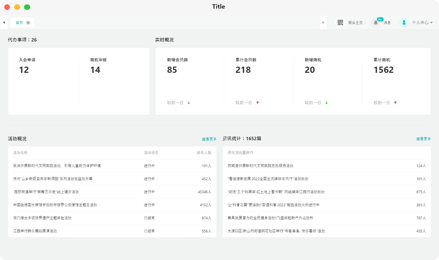Open activity 澳门推出多项世界遗产主题体验活动
The image size is (439, 260).
pos(42,218)
